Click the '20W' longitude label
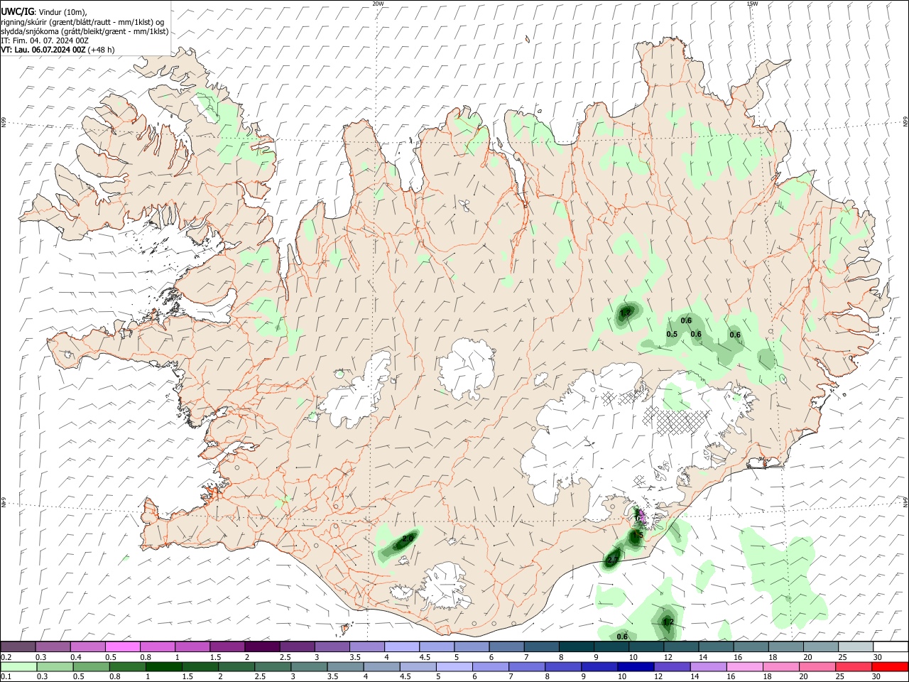The height and width of the screenshot is (682, 909). tap(378, 4)
